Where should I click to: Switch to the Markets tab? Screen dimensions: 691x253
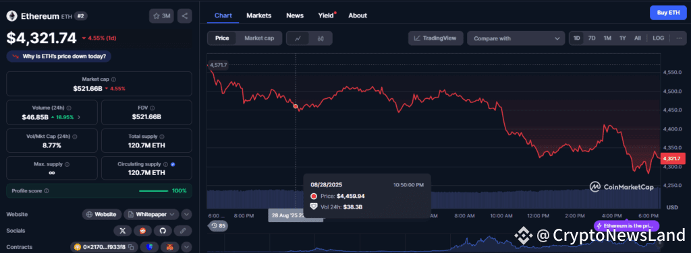258,15
